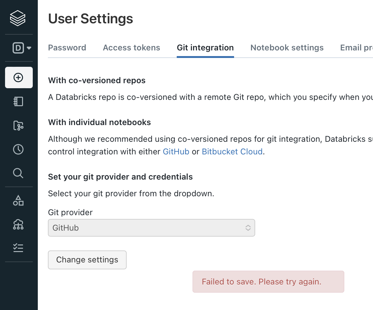373x310 pixels.
Task: Click the Change settings button
Action: pos(87,260)
